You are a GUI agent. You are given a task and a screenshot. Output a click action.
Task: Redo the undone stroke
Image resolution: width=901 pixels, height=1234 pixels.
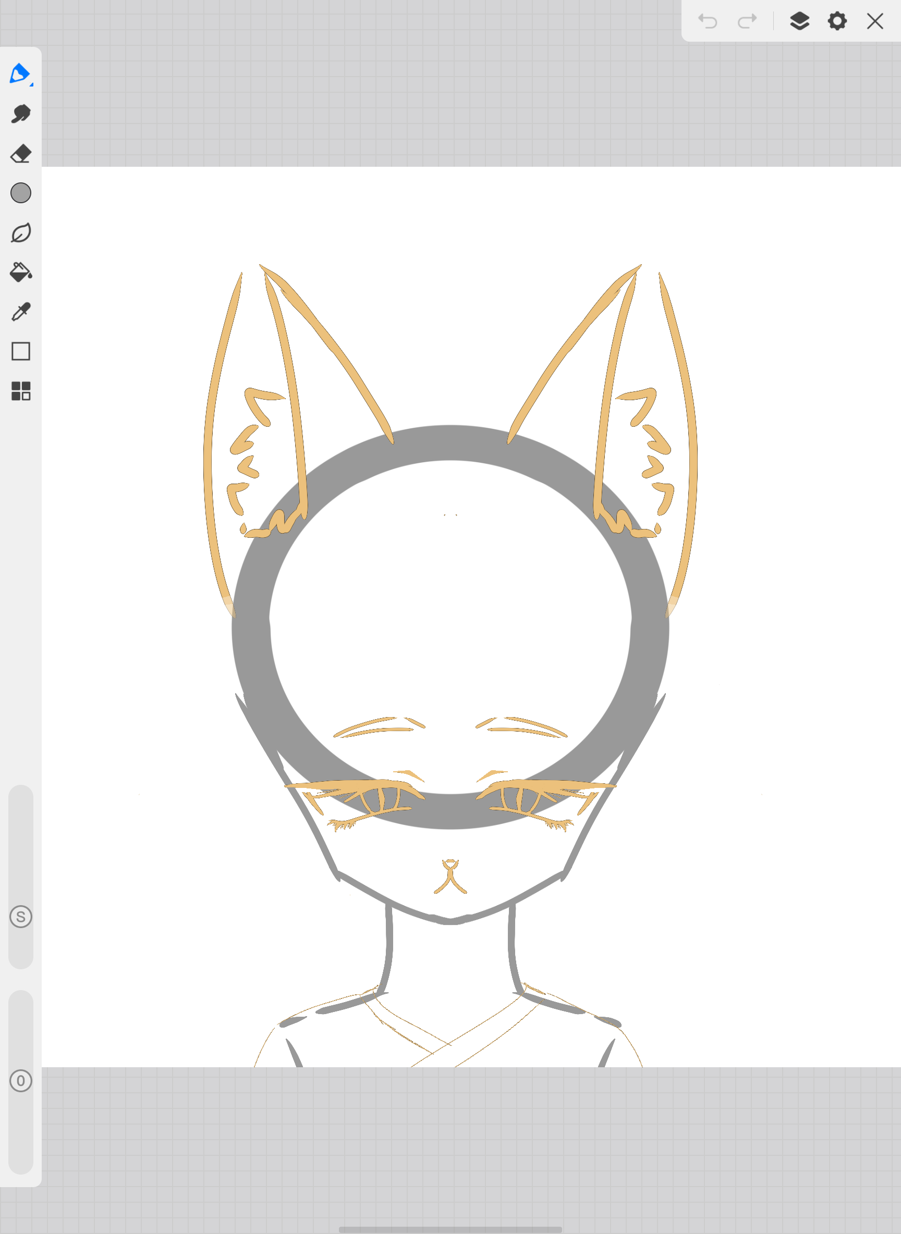click(x=747, y=21)
